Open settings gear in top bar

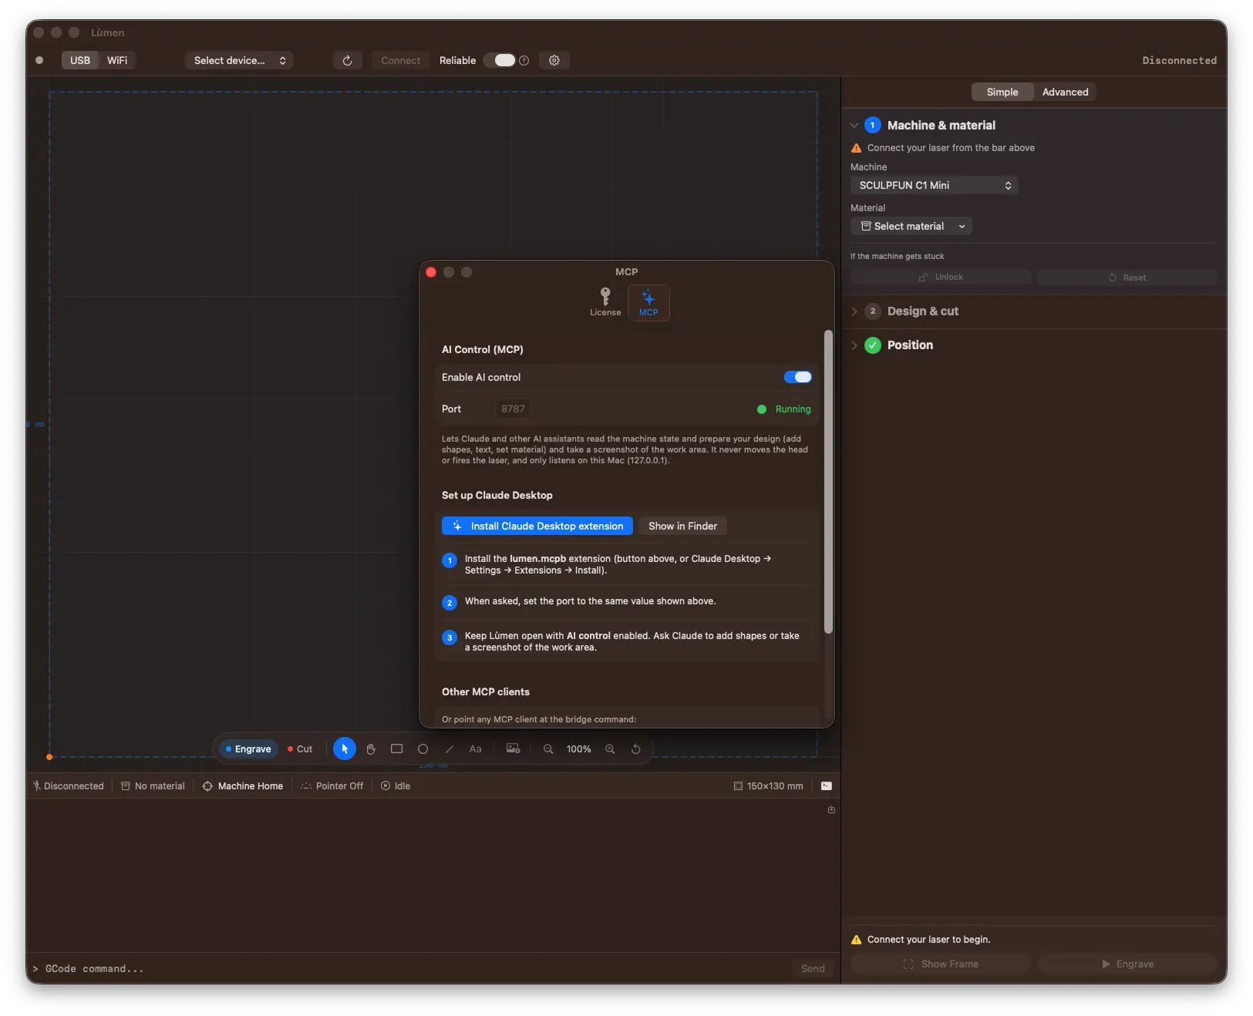pyautogui.click(x=554, y=60)
